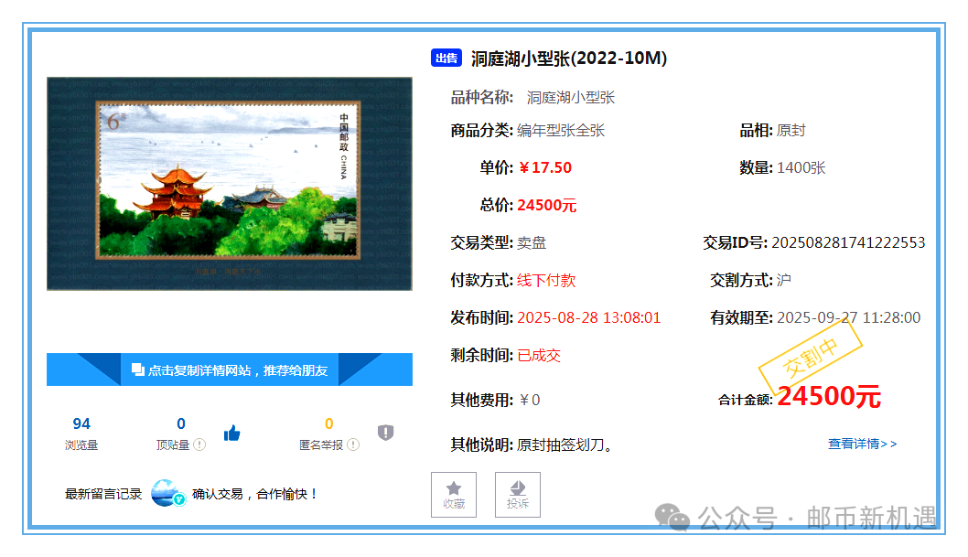Click transaction type 卖盘
Viewport: 968px width, 557px height.
(532, 243)
